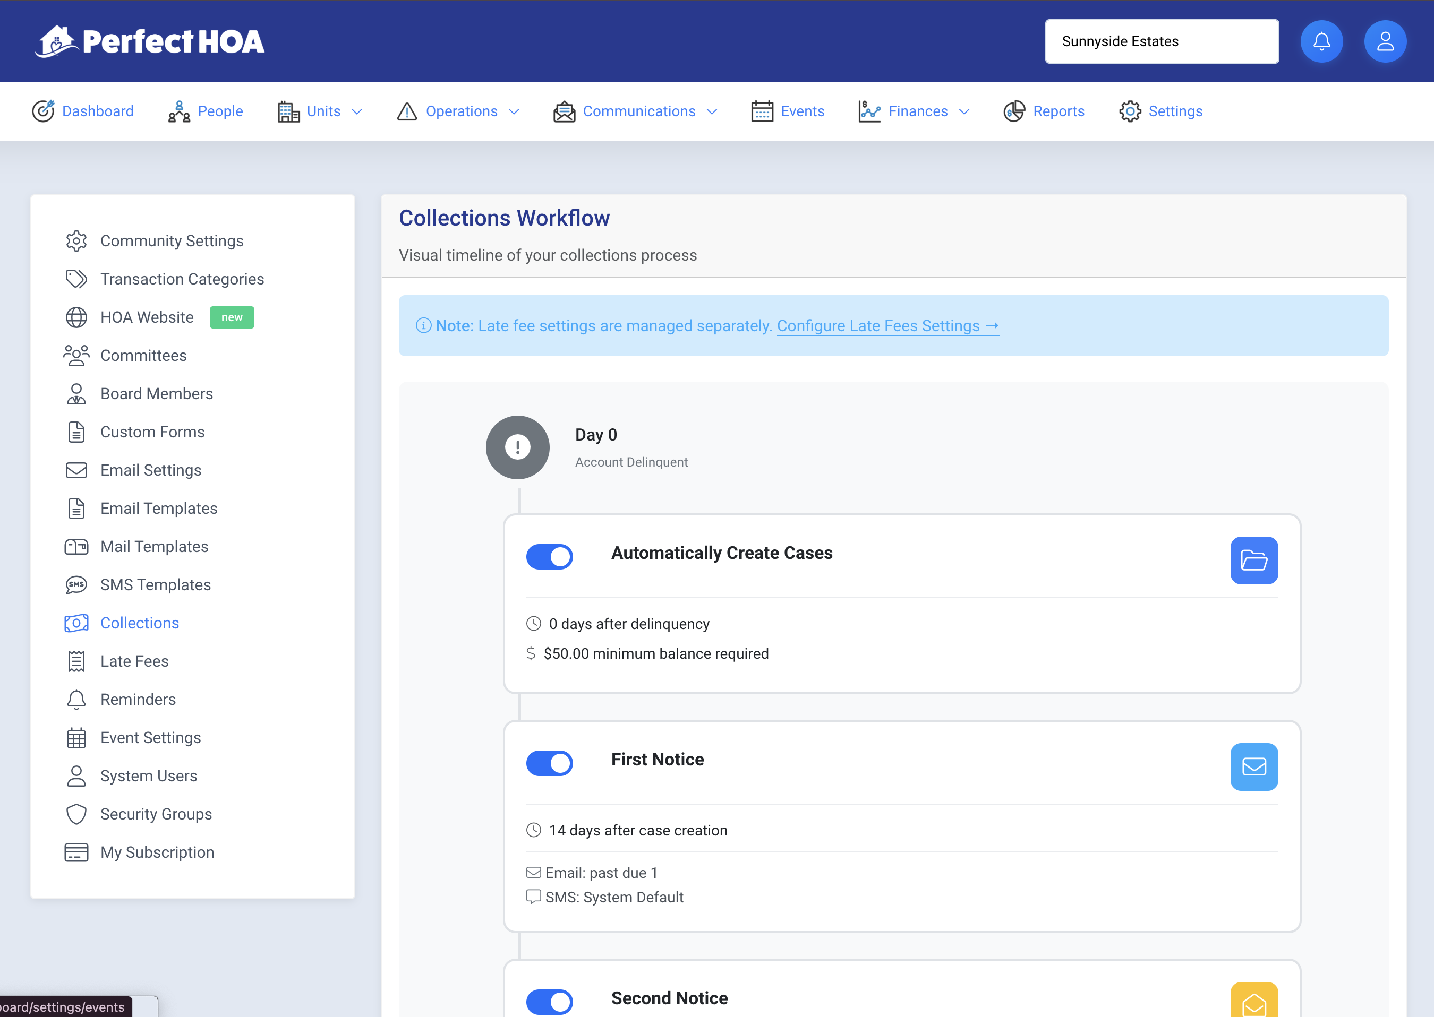Viewport: 1434px width, 1017px height.
Task: Disable Automatically Create Cases toggle
Action: [x=549, y=557]
